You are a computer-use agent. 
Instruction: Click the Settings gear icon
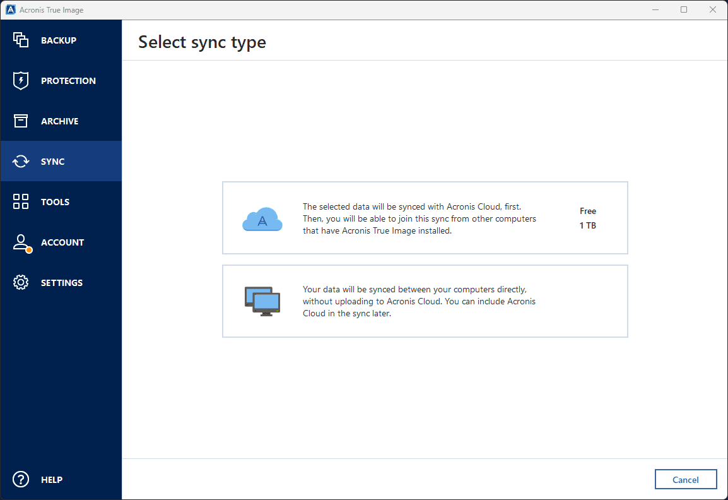[x=21, y=283]
